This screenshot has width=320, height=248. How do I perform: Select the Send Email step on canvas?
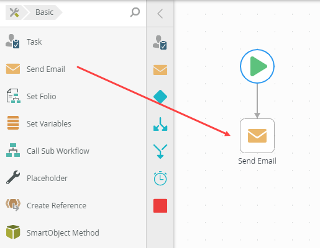click(x=257, y=136)
